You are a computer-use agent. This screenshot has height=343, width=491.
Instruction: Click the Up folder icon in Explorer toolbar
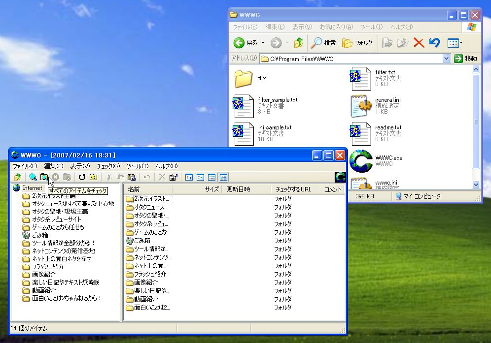pyautogui.click(x=299, y=42)
